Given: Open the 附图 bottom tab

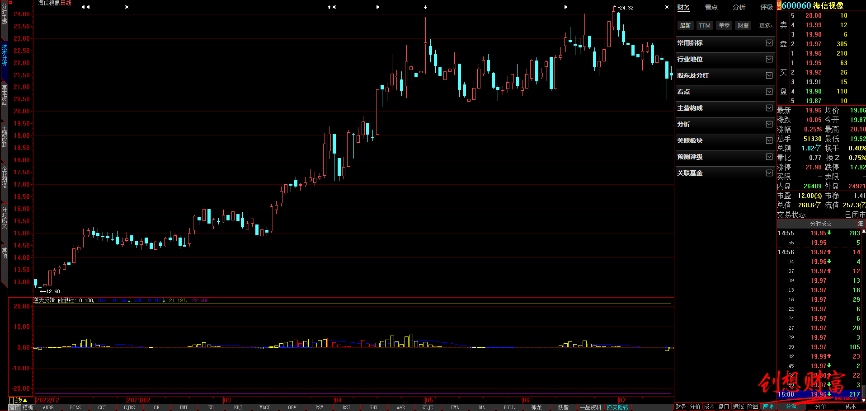Looking at the screenshot, I should pyautogui.click(x=753, y=407).
